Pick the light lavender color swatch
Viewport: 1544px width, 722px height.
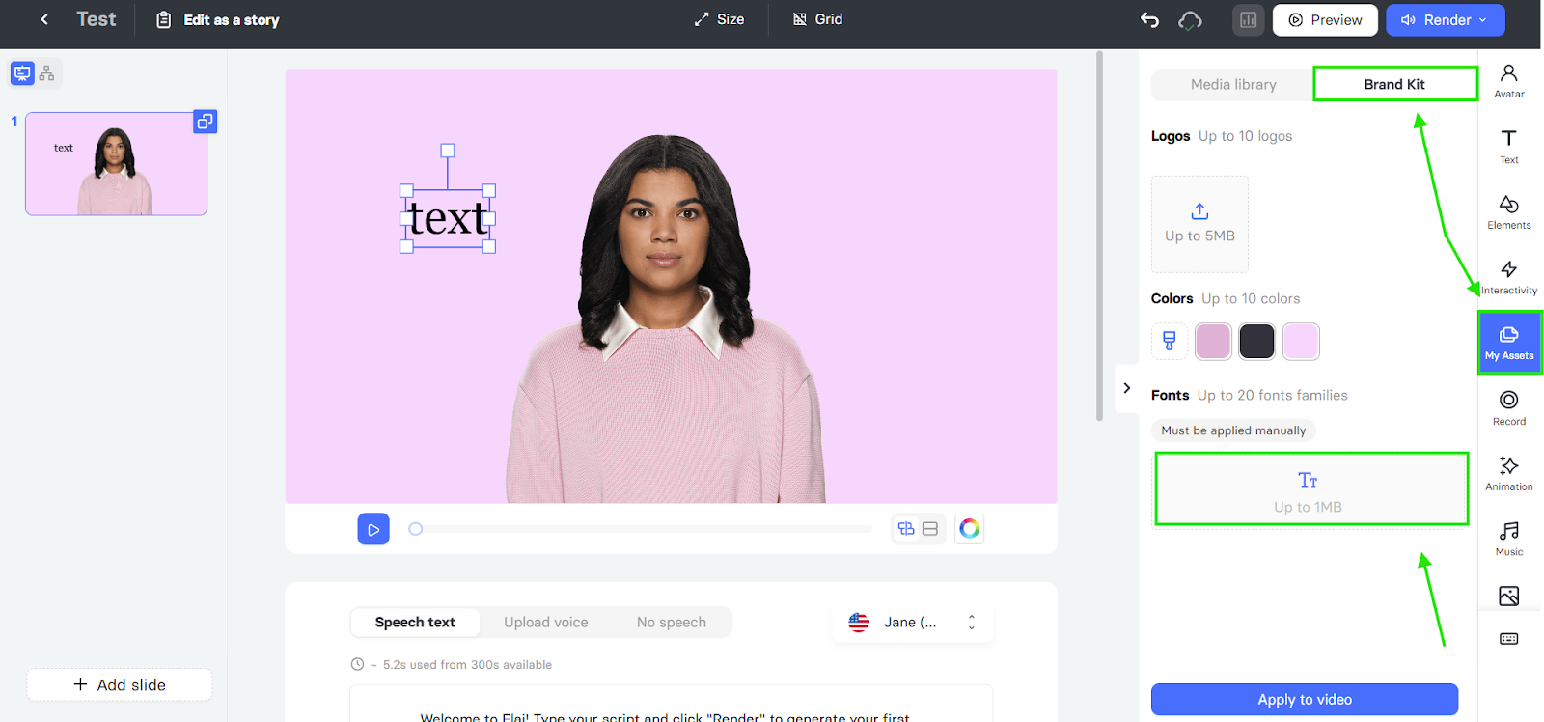(1301, 342)
